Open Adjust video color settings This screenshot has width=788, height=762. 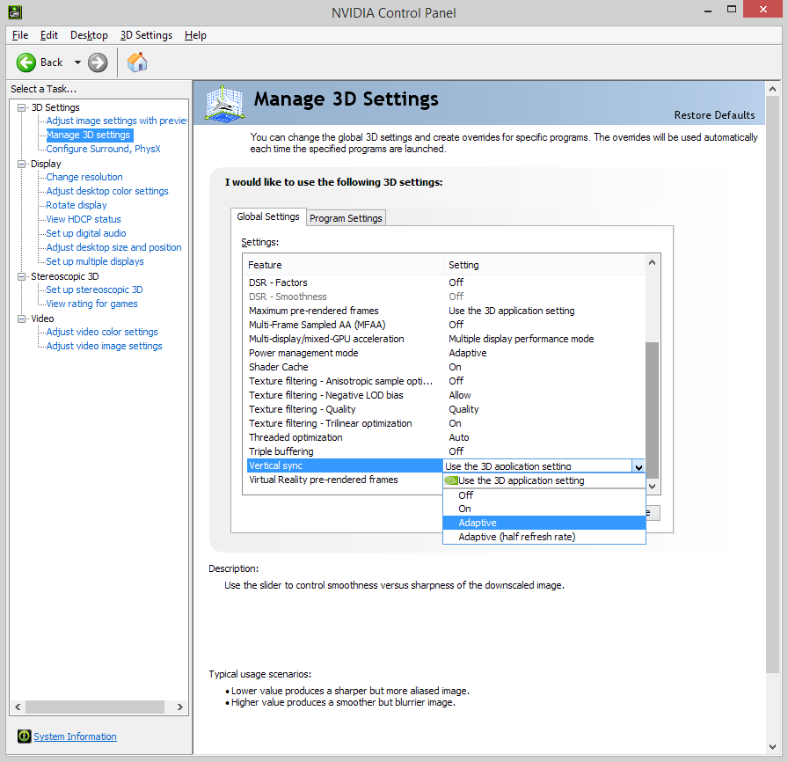(102, 332)
